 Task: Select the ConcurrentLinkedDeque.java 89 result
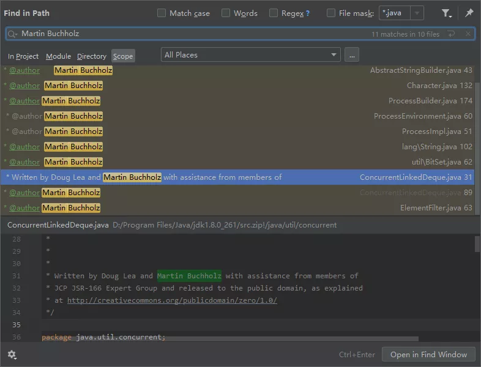click(237, 193)
